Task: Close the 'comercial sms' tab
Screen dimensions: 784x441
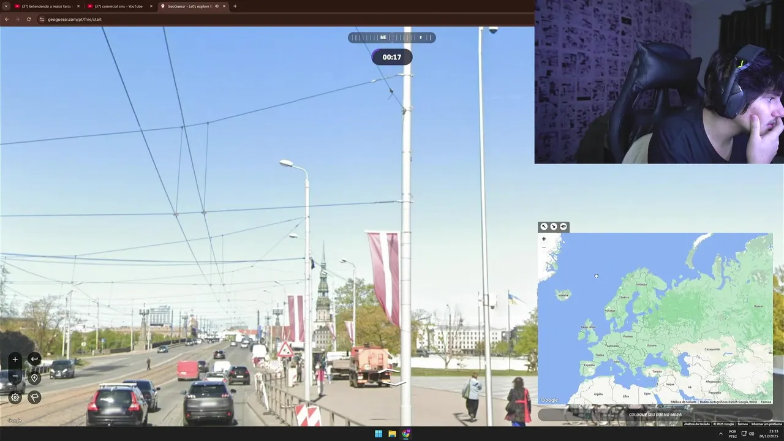Action: click(x=151, y=6)
